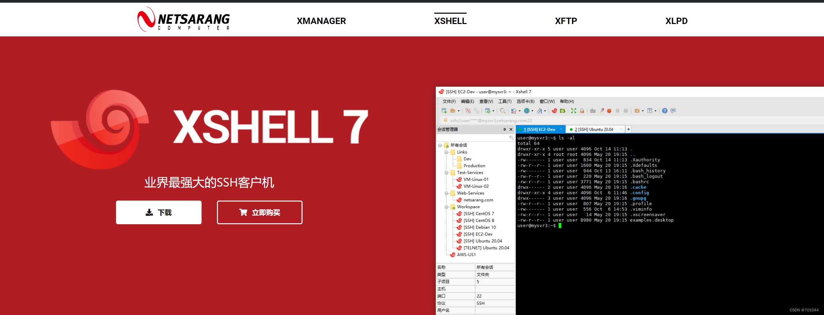Viewport: 824px width, 315px height.
Task: Collapse the Workspace folder in session manager
Action: pyautogui.click(x=447, y=207)
